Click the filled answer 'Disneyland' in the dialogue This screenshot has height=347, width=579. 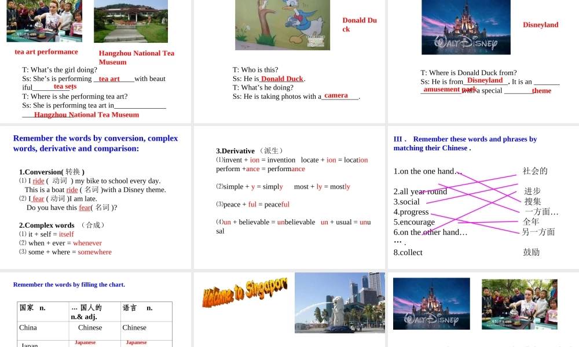coord(485,80)
